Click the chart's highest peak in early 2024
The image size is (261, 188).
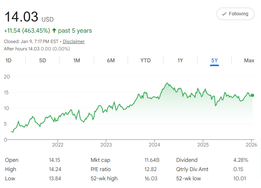(x=166, y=83)
